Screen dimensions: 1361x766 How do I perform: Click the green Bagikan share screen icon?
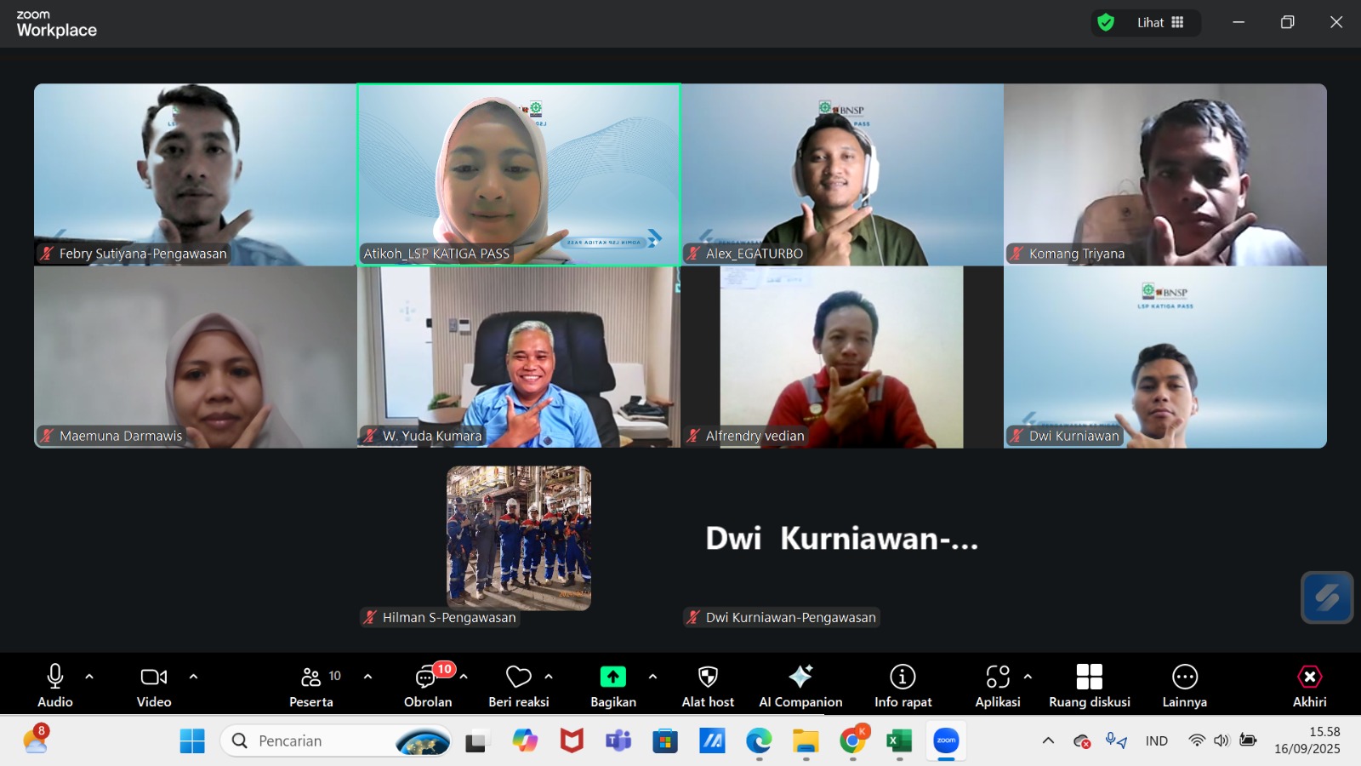(x=612, y=677)
